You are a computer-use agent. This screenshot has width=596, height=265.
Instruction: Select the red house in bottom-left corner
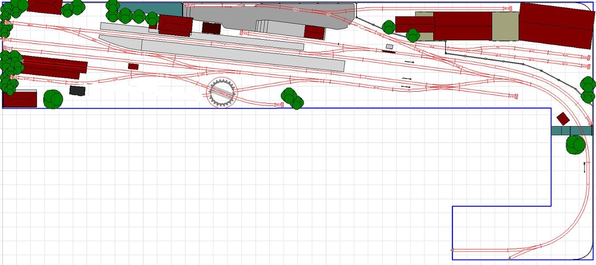coord(19,99)
